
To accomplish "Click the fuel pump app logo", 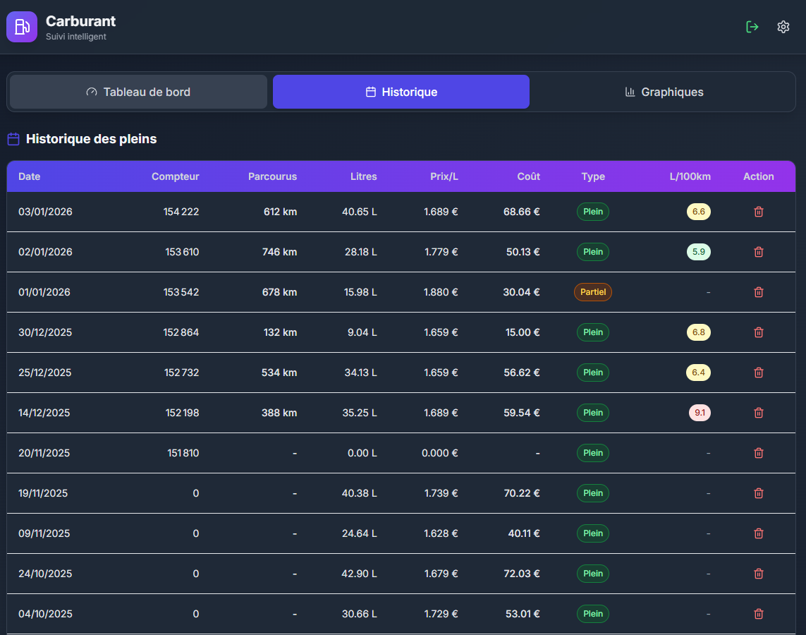I will point(22,27).
